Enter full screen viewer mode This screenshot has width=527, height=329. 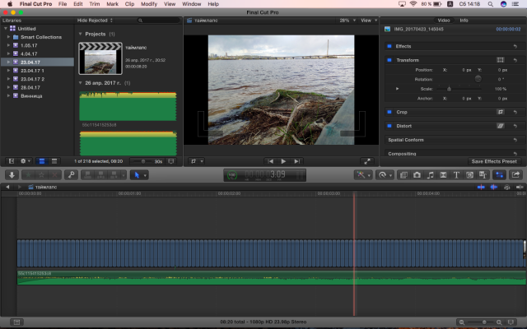tap(367, 161)
